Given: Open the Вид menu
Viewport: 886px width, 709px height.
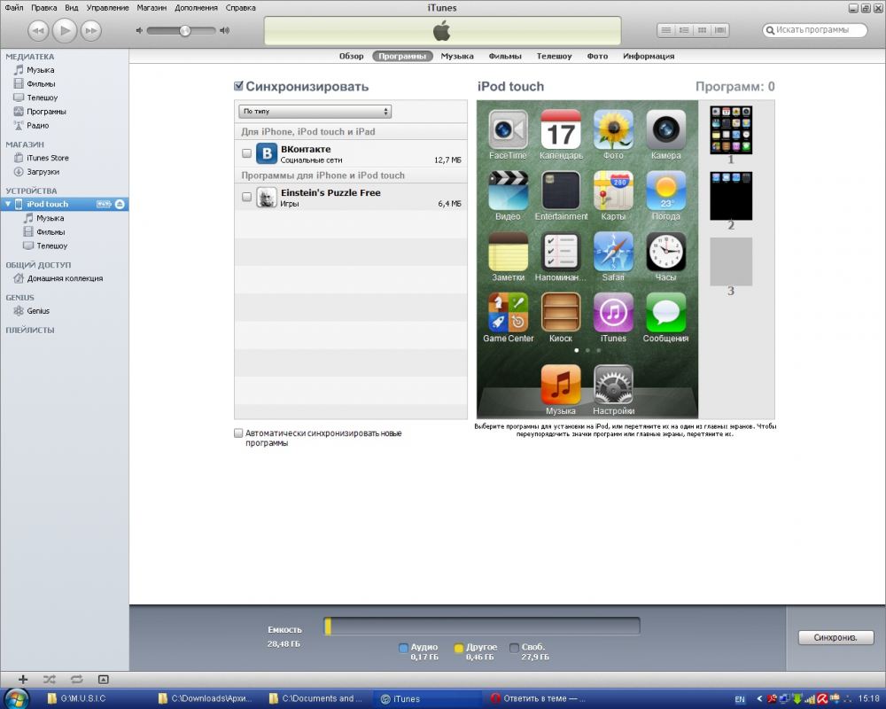Looking at the screenshot, I should pos(71,8).
